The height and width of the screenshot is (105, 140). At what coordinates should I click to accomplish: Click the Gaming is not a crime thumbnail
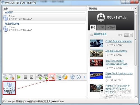tap(96, 75)
